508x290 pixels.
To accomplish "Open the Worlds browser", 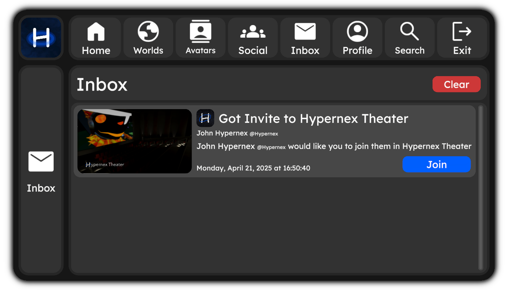I will coord(148,38).
